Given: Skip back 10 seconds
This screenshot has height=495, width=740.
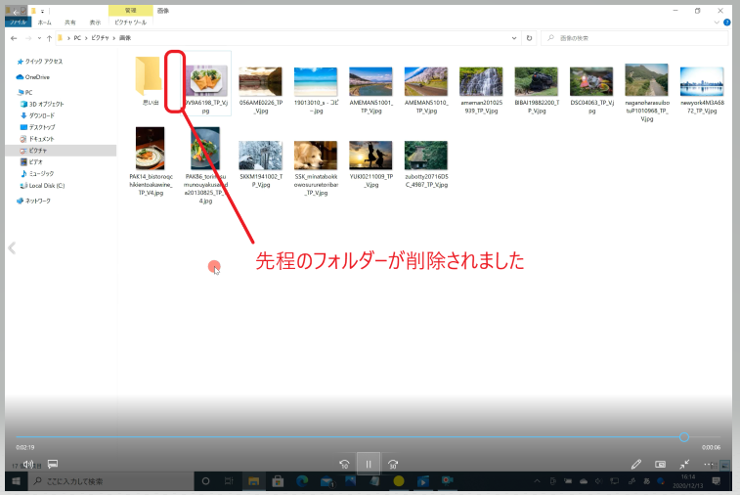Looking at the screenshot, I should pos(344,464).
